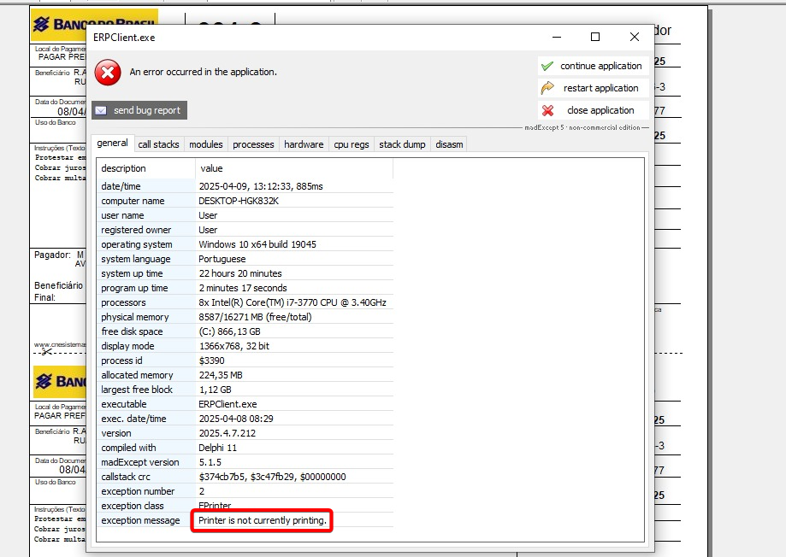Click the envelope icon on bug report

101,110
